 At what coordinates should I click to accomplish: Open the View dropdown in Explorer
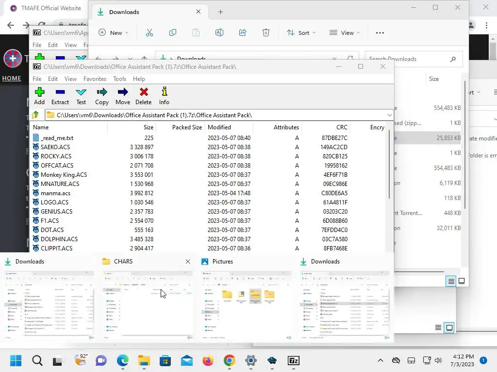coord(345,32)
